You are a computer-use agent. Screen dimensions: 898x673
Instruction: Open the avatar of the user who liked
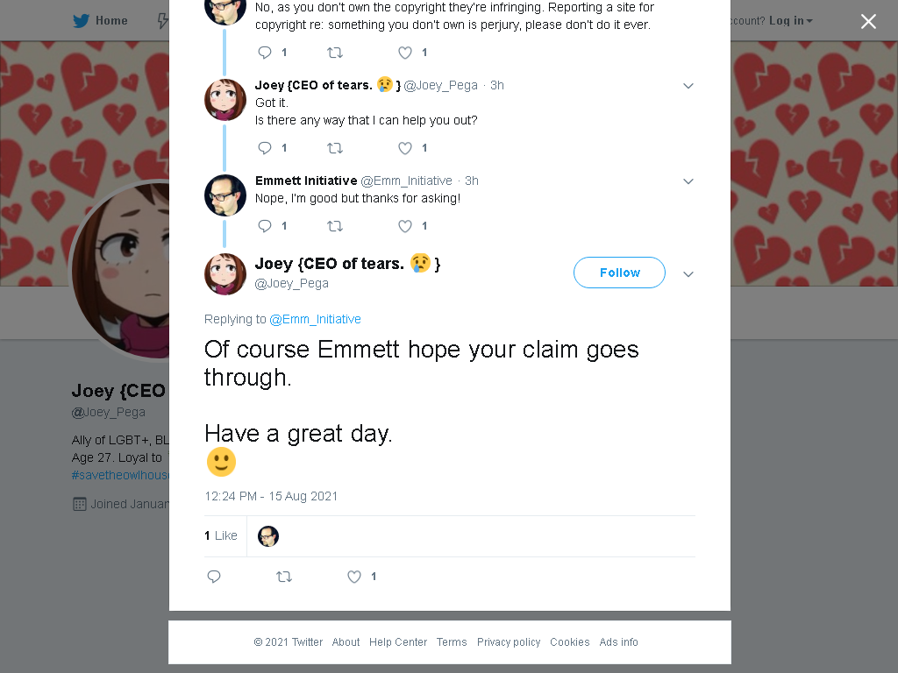[268, 536]
